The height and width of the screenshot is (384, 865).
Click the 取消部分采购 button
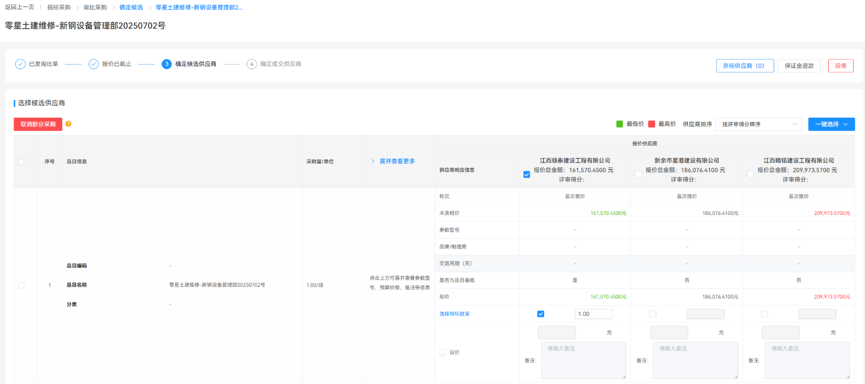(38, 124)
